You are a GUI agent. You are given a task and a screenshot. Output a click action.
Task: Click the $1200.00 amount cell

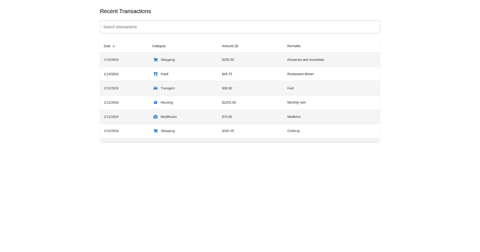click(229, 102)
